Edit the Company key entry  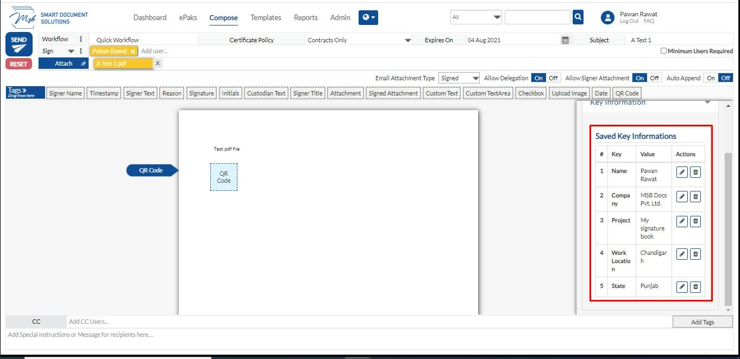682,197
